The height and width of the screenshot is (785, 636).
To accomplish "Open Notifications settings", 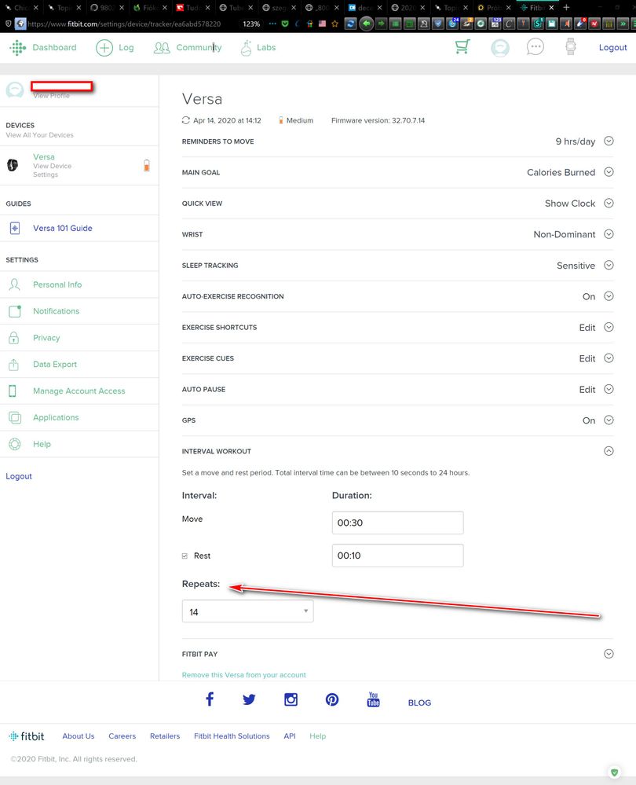I will coord(56,311).
